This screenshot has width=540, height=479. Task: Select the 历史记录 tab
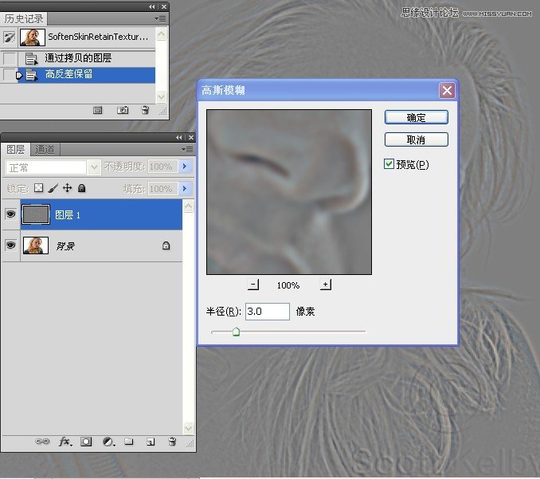(x=24, y=18)
